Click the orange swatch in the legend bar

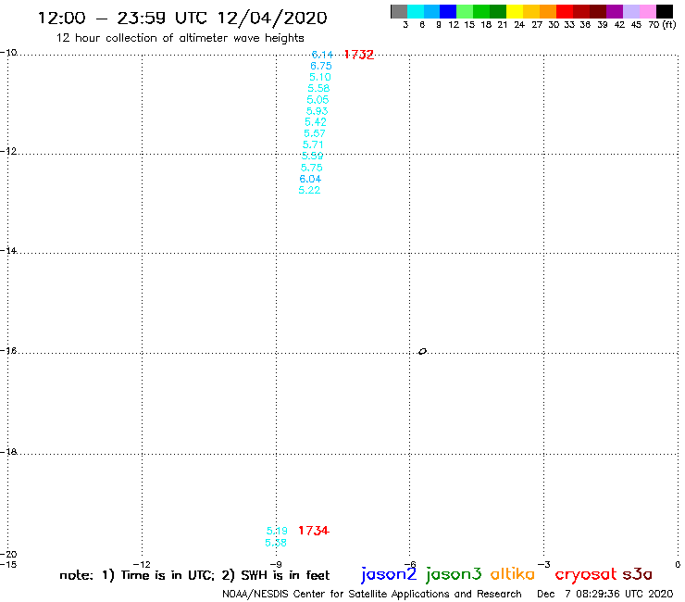click(548, 12)
